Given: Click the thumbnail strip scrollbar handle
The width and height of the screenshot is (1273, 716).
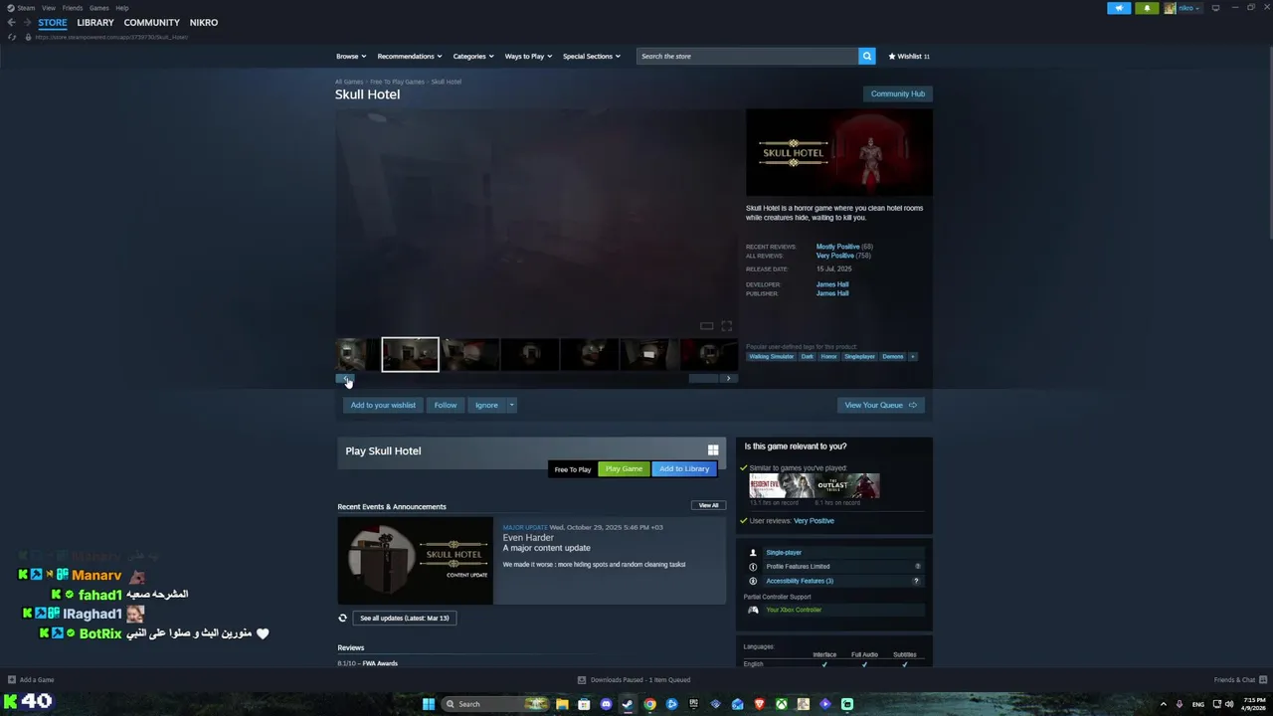Looking at the screenshot, I should click(703, 378).
